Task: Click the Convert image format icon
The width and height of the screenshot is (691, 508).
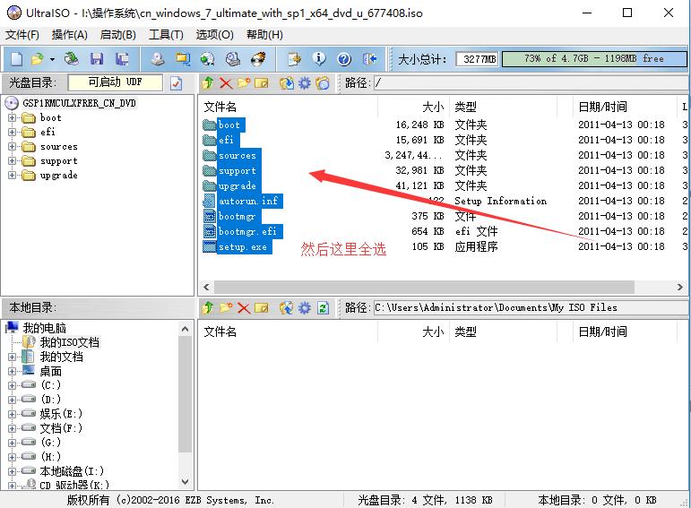Action: tap(208, 58)
